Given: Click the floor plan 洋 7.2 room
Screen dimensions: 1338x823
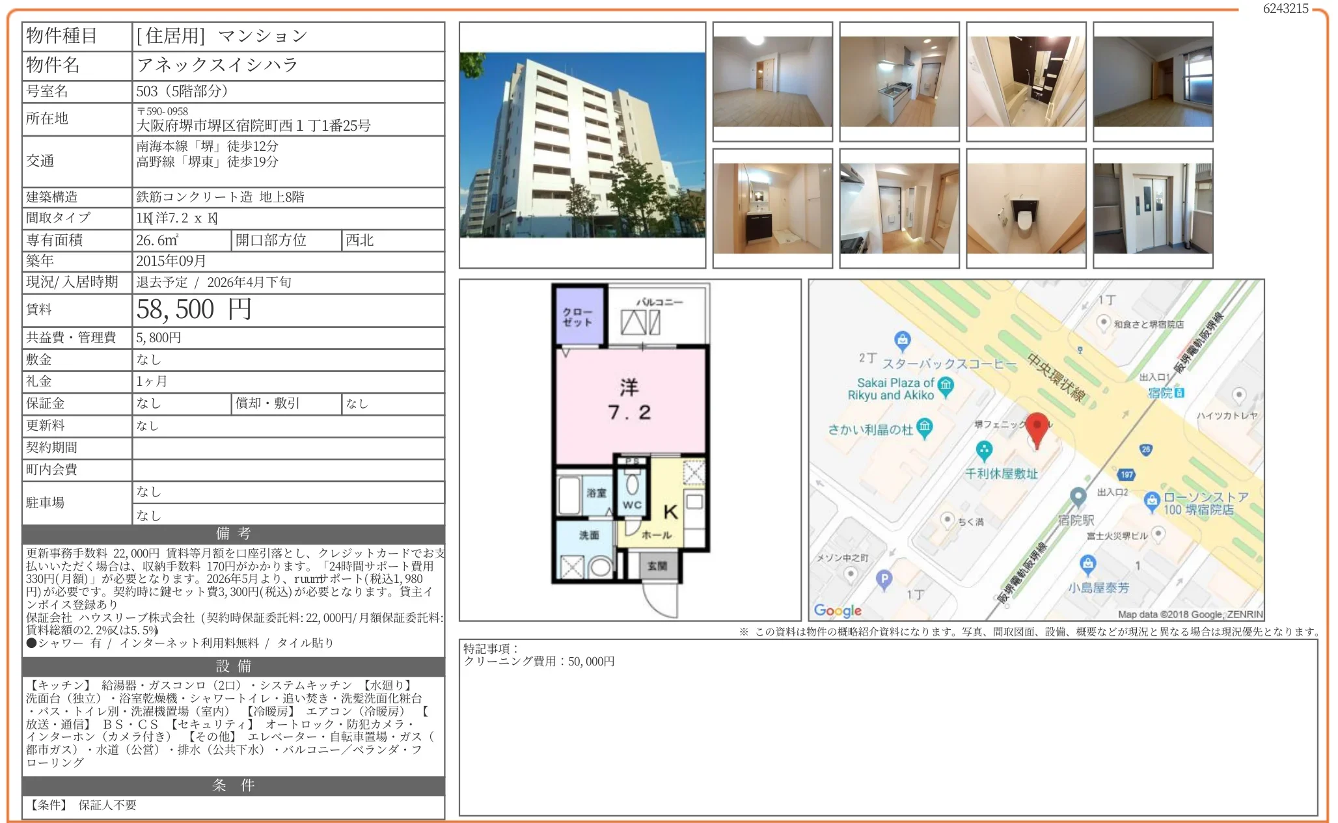Looking at the screenshot, I should 629,400.
